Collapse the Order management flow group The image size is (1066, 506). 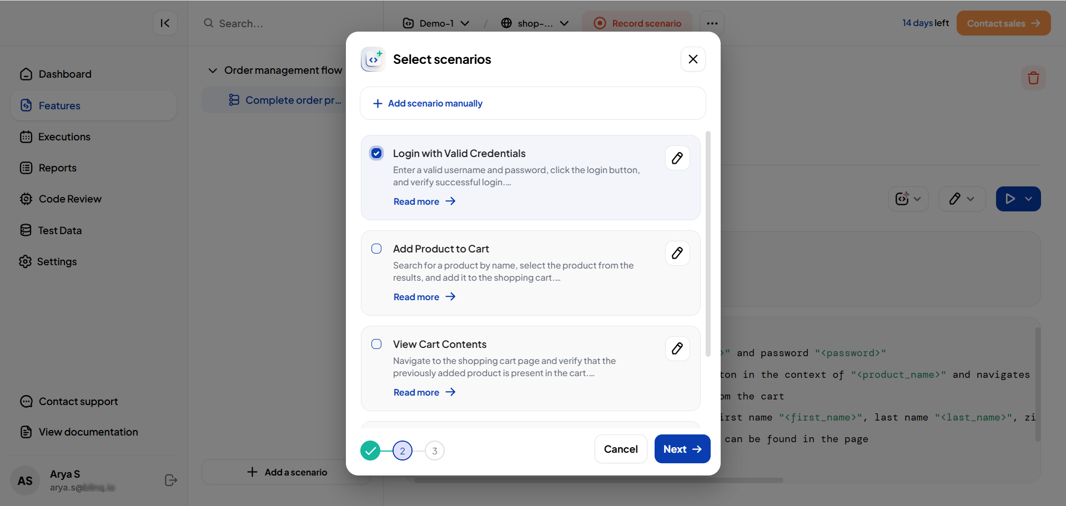[213, 70]
